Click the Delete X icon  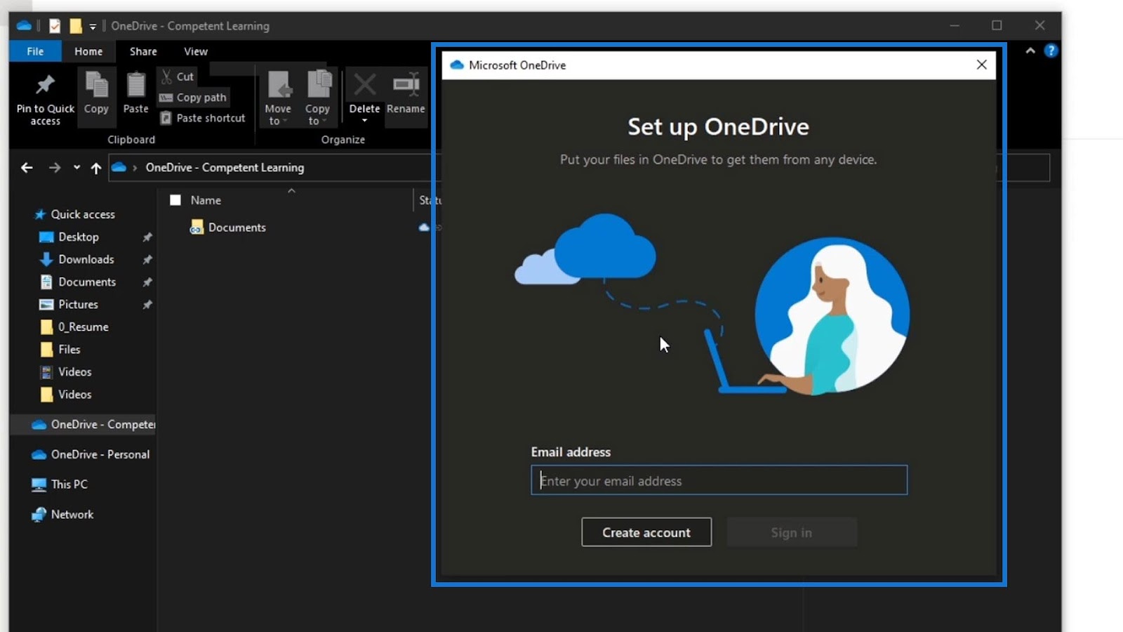[x=364, y=85]
